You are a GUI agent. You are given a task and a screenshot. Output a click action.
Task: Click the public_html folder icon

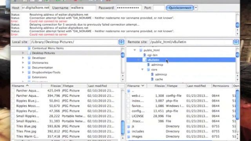point(141,50)
